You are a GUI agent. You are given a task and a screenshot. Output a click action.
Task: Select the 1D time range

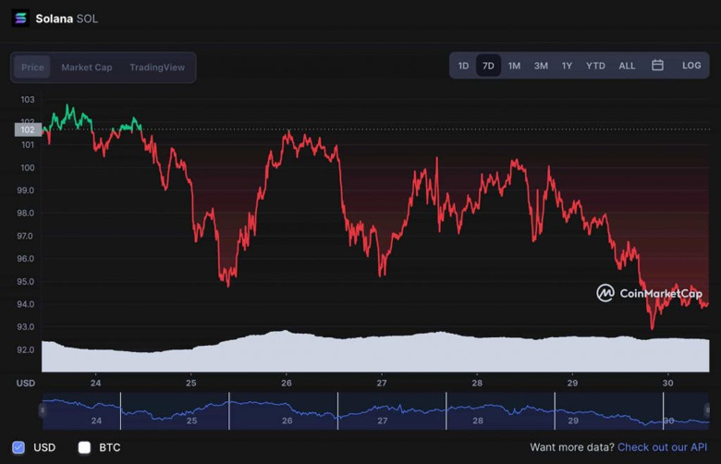[x=463, y=66]
